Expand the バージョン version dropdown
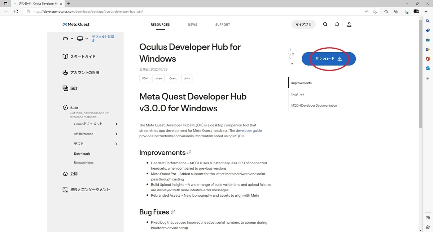The width and height of the screenshot is (433, 232). click(292, 63)
